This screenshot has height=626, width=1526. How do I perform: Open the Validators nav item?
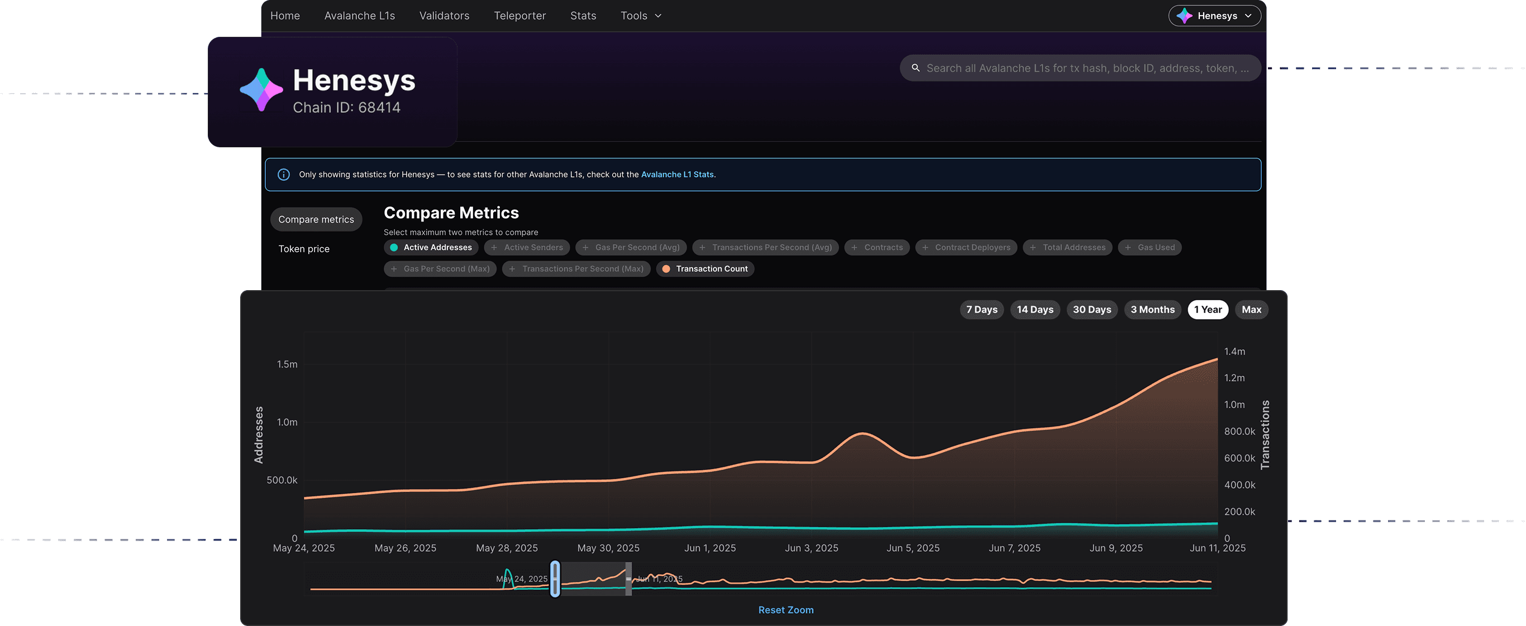444,16
